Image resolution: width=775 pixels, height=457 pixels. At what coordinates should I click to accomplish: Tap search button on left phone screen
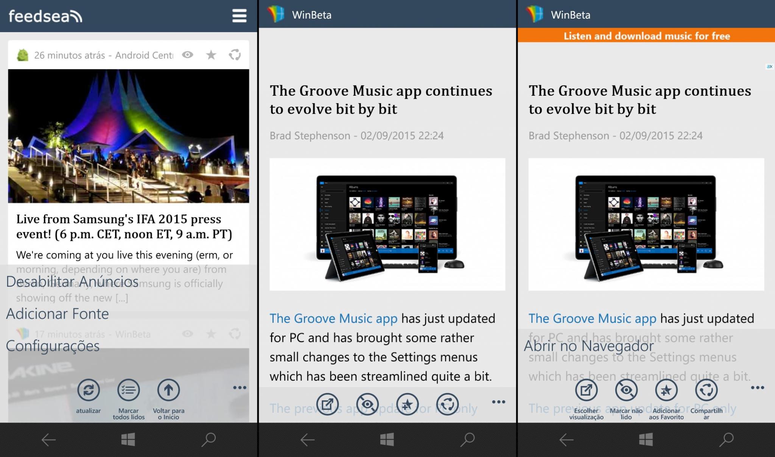click(x=209, y=440)
